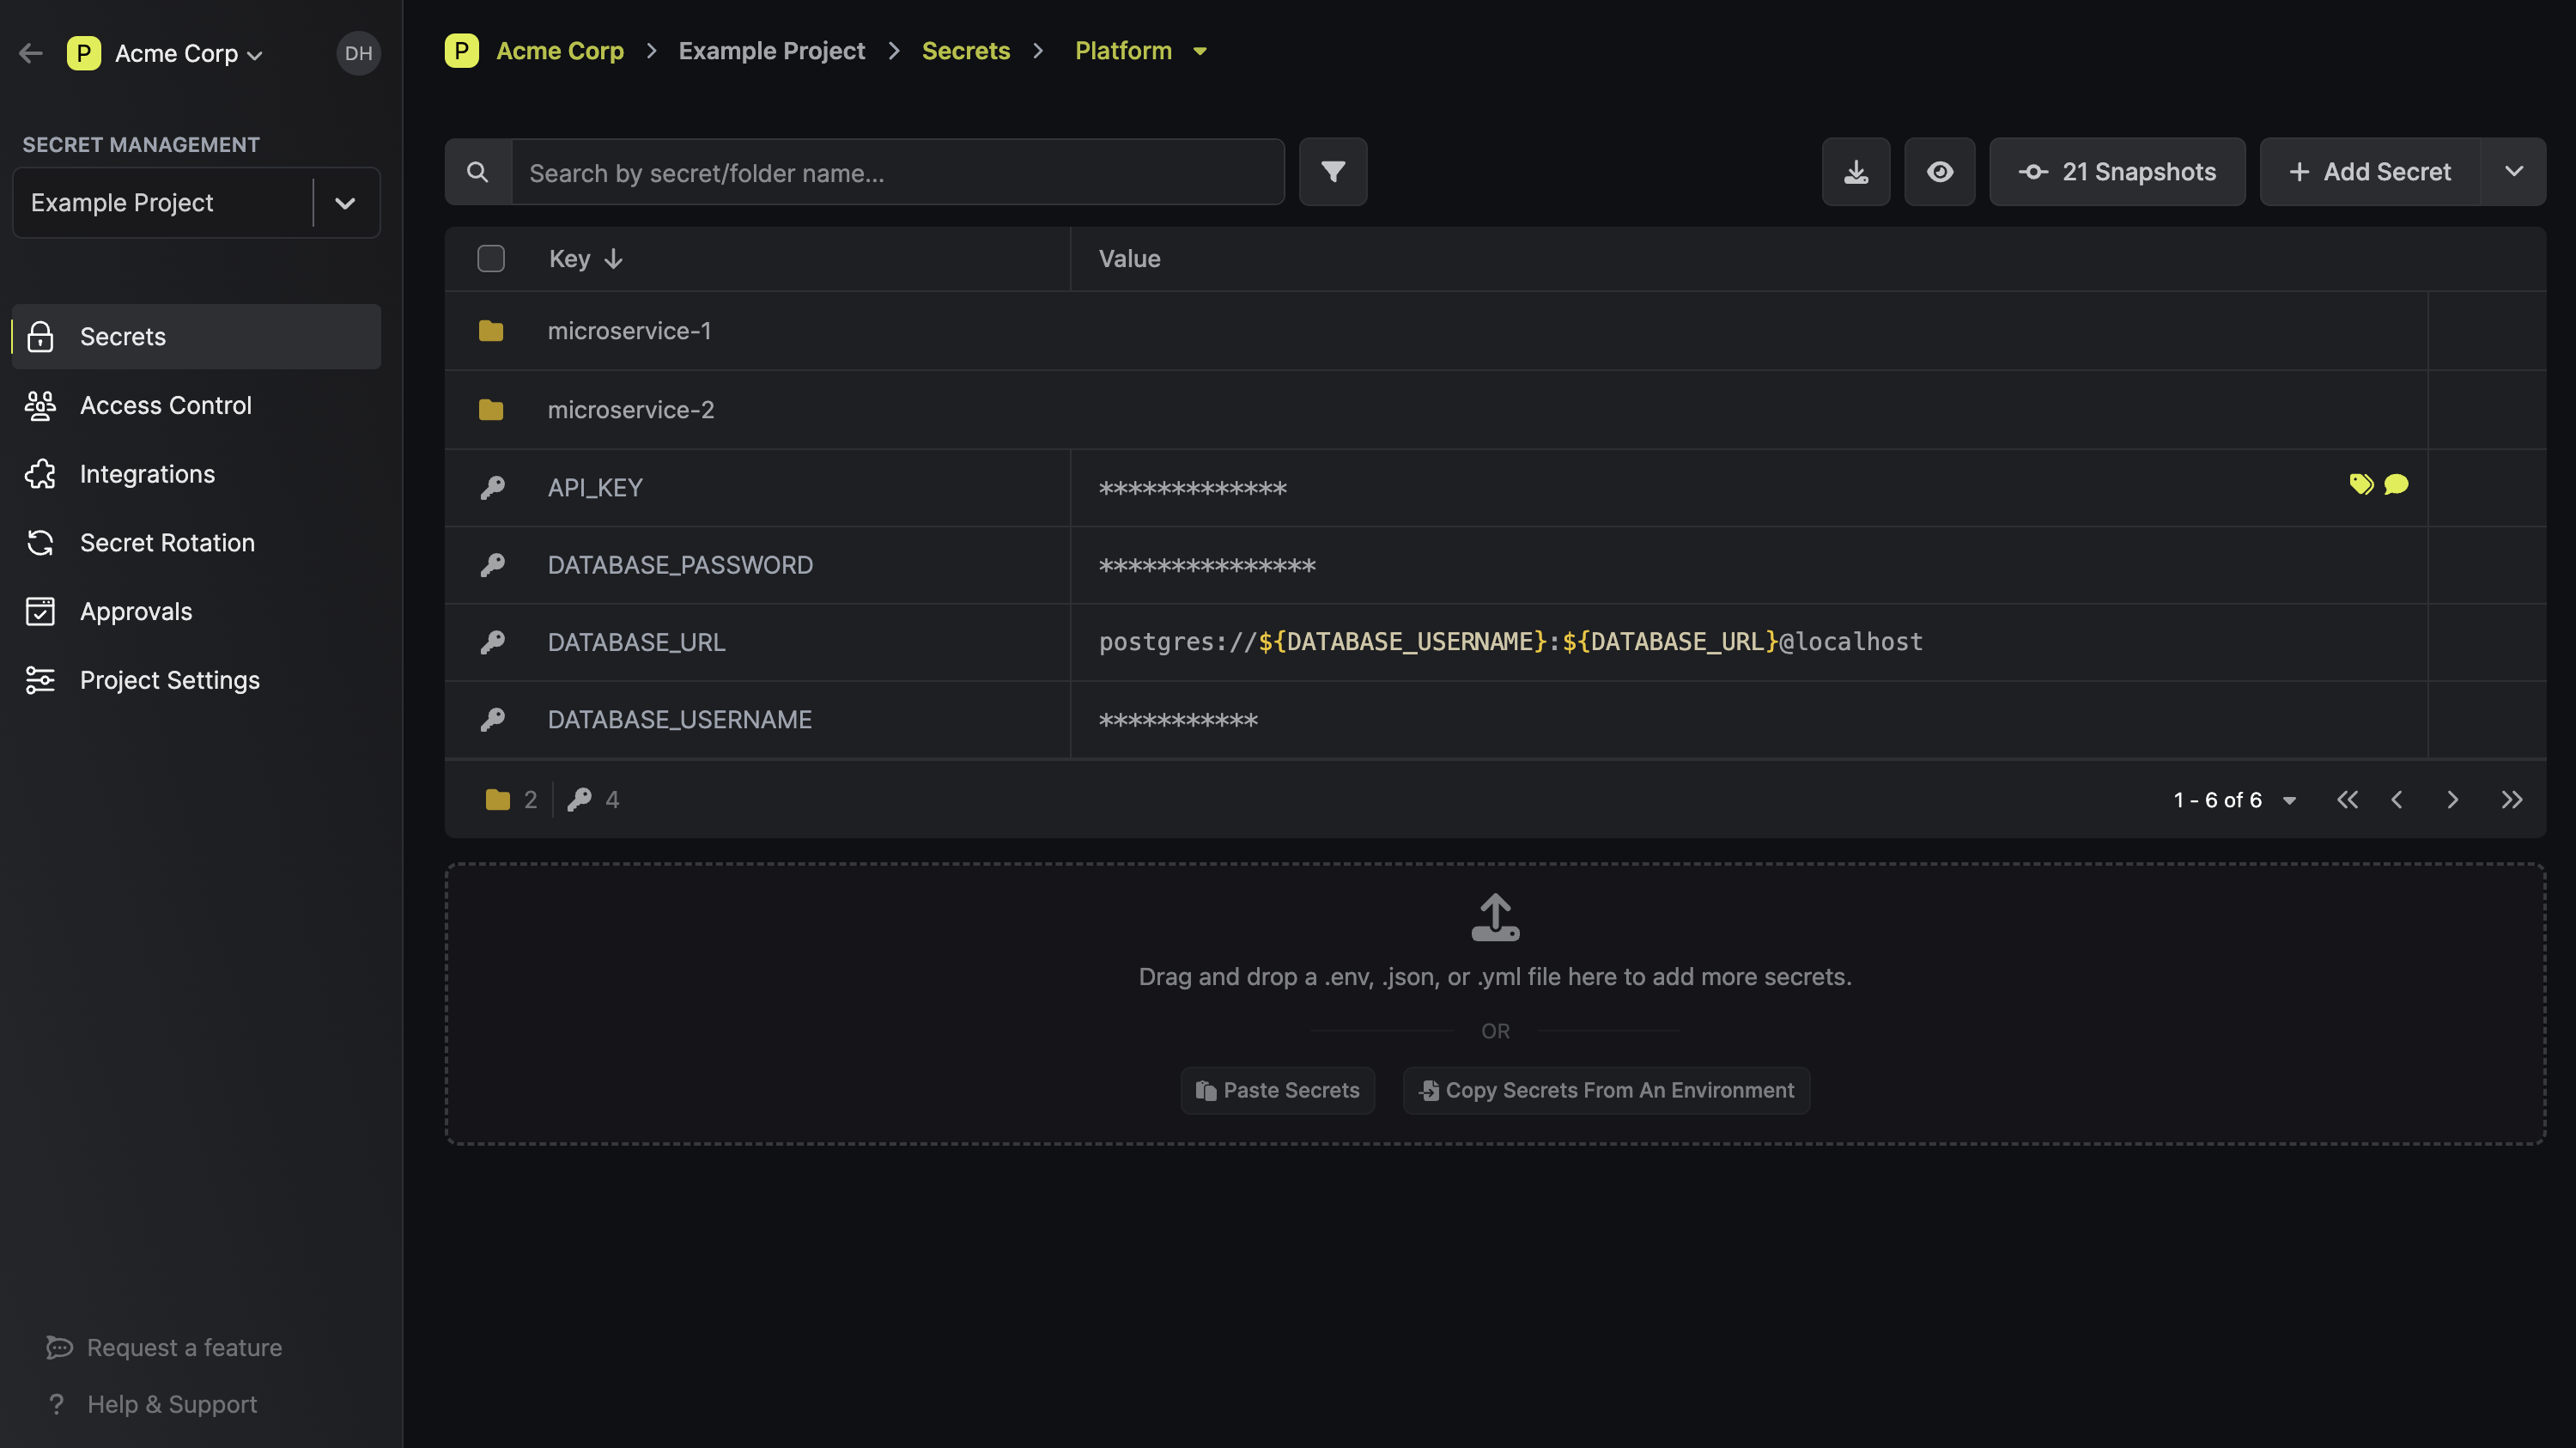
Task: Open the filter options icon
Action: (1333, 171)
